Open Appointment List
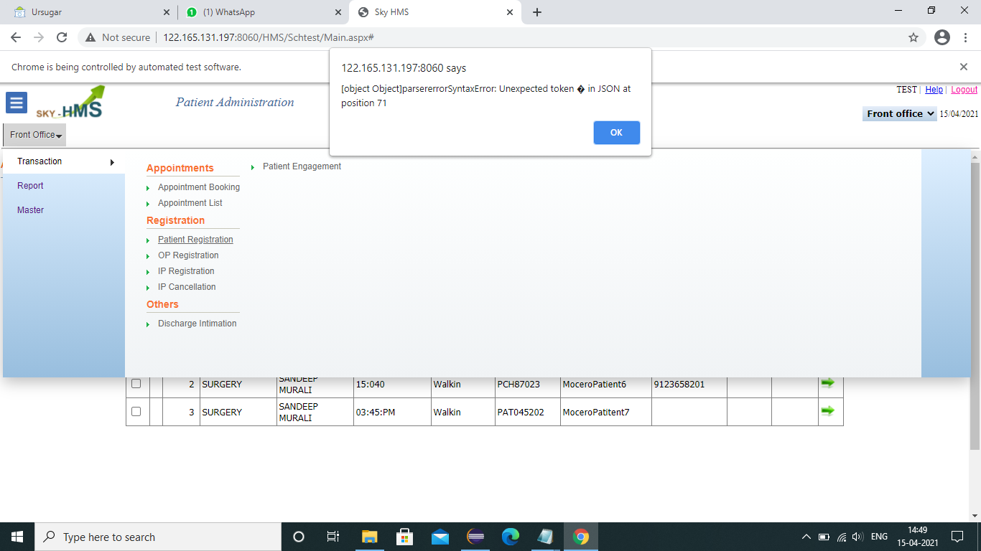The image size is (981, 551). [190, 203]
